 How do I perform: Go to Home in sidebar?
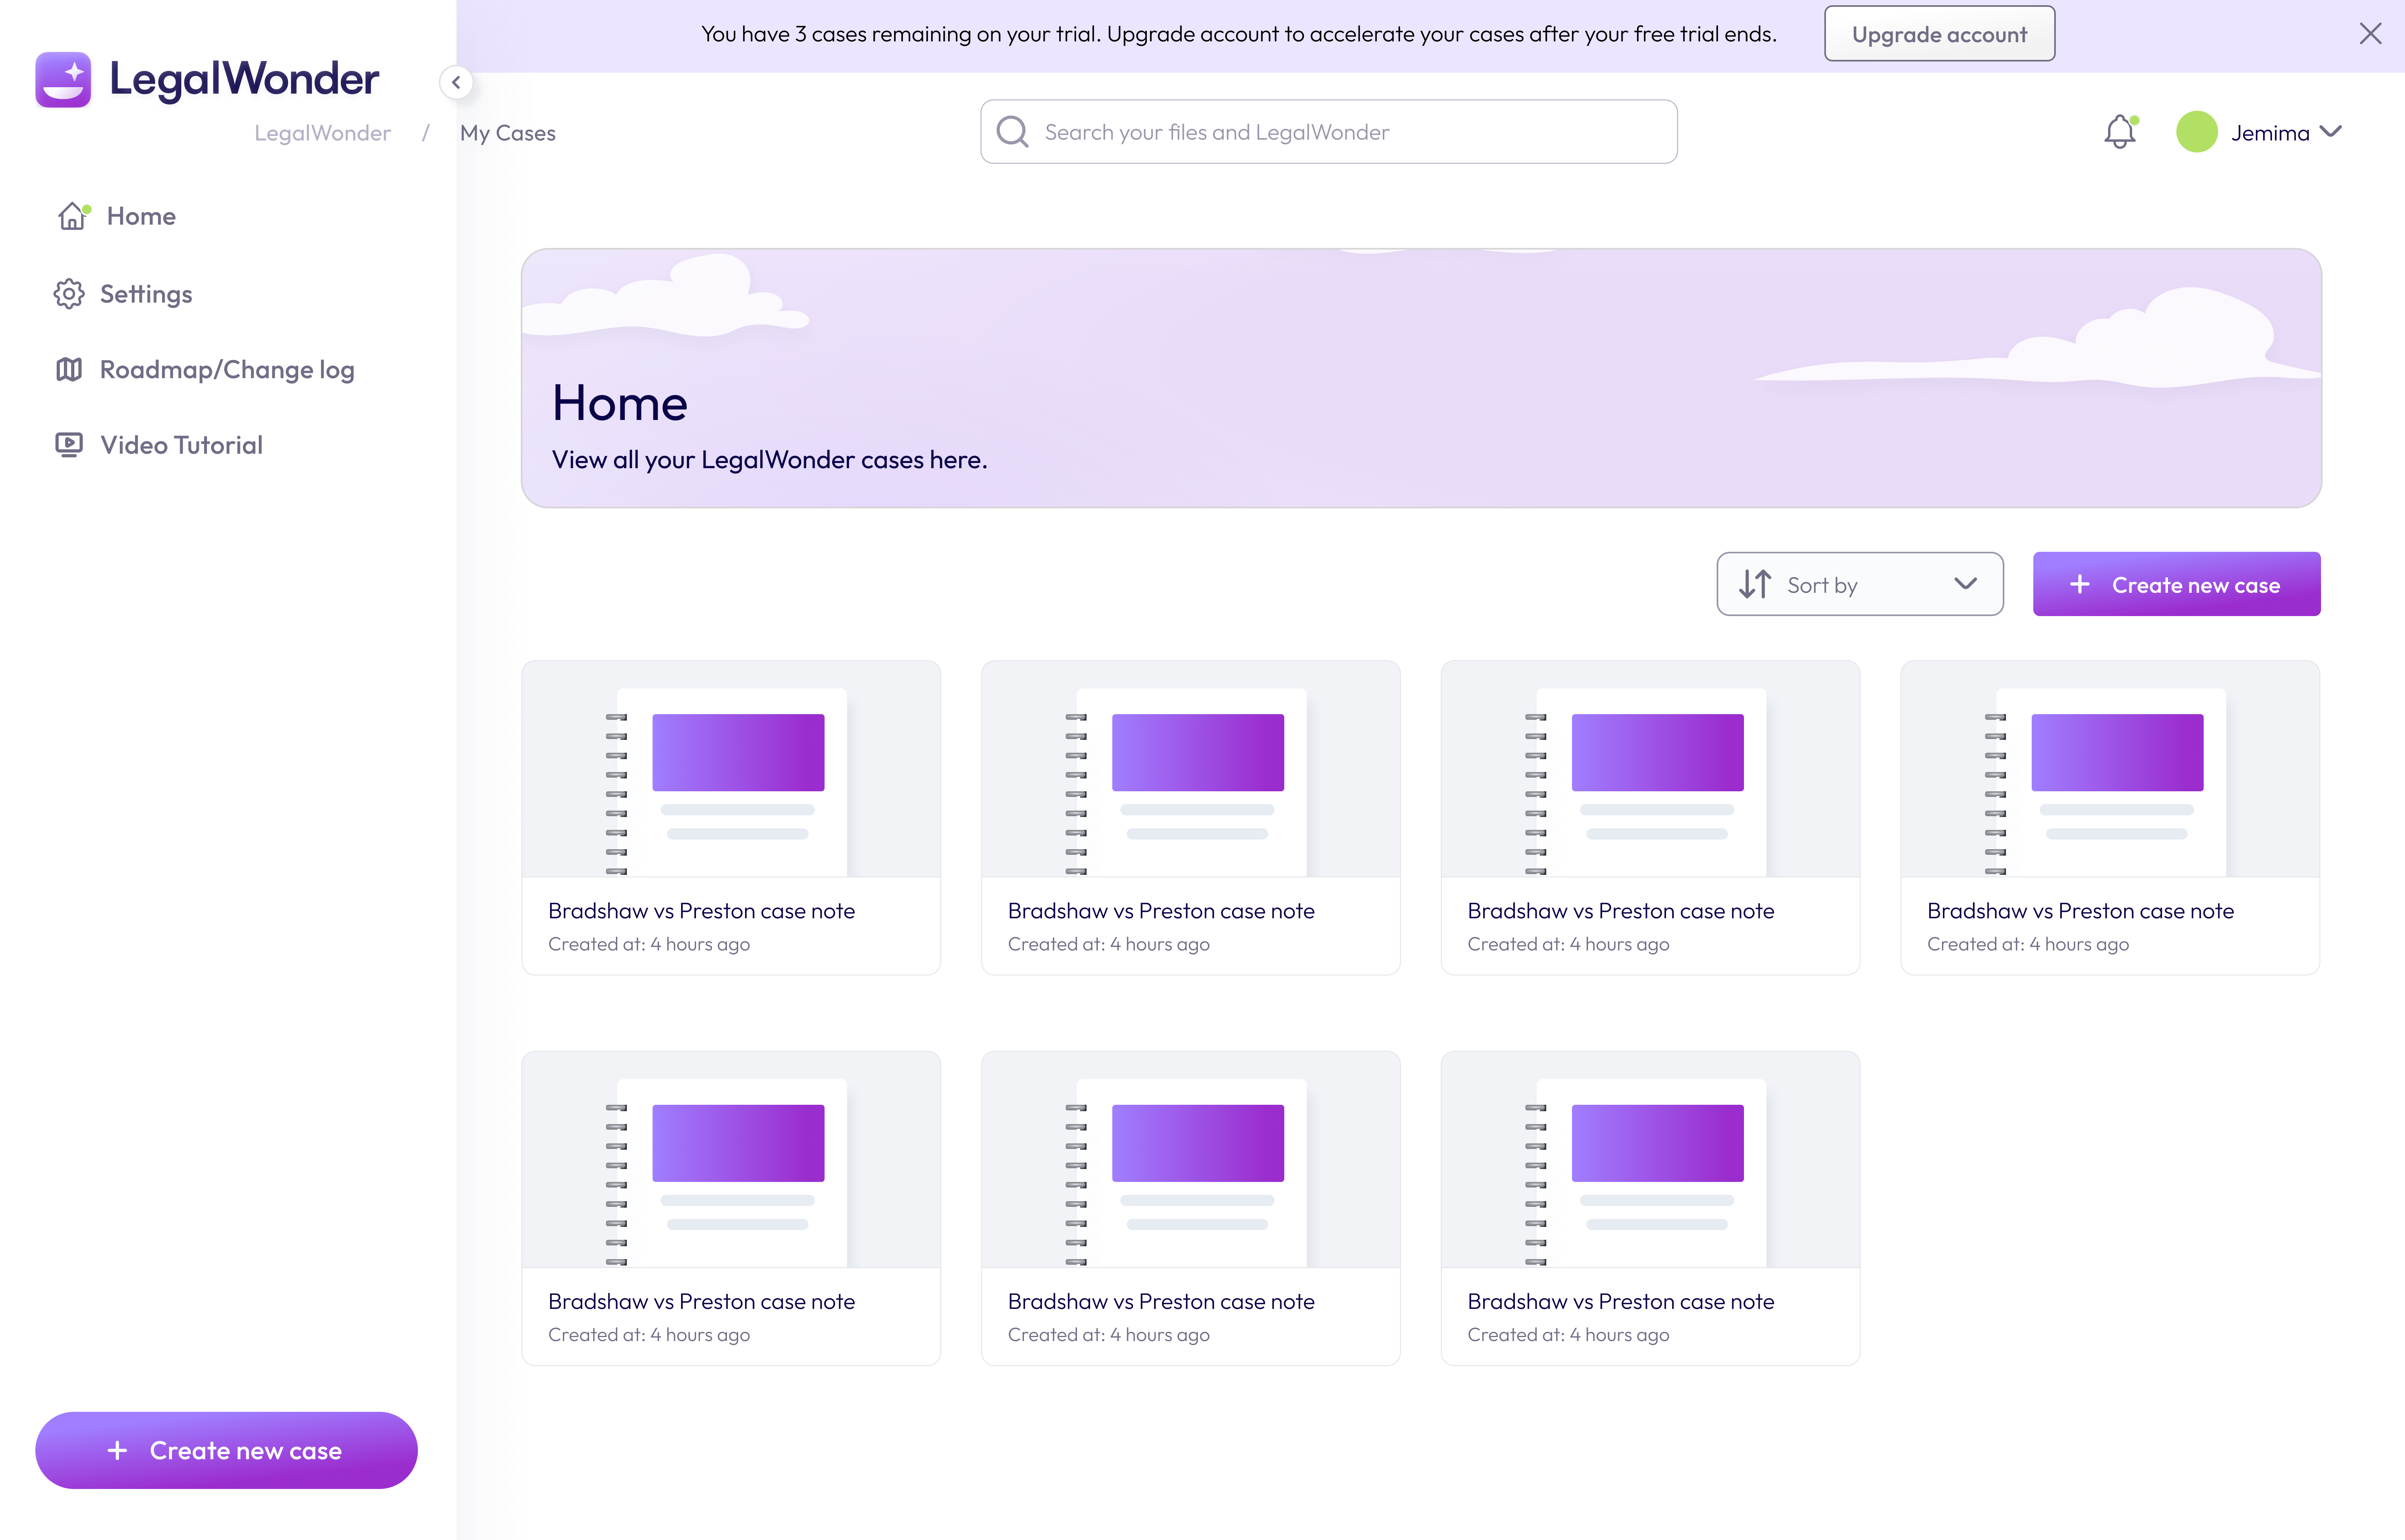[141, 216]
